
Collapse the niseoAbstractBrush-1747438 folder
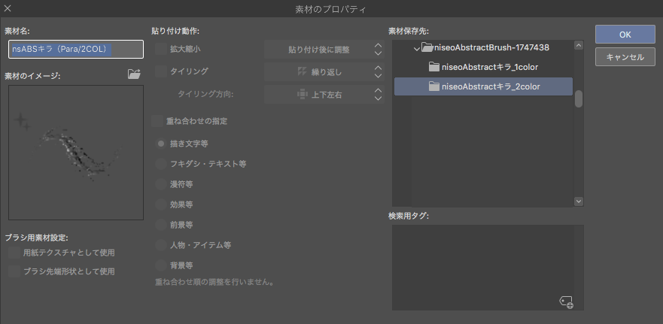(x=416, y=49)
